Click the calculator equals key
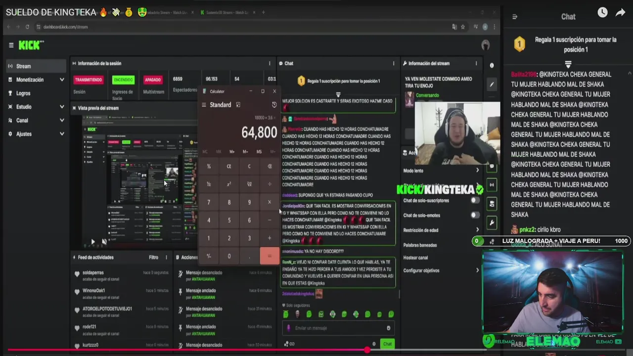Screen dimensions: 633x356 pos(270,256)
